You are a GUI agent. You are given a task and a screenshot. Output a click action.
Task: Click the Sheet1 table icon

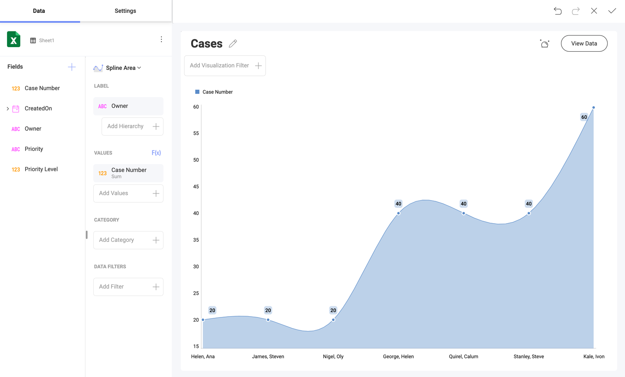33,41
